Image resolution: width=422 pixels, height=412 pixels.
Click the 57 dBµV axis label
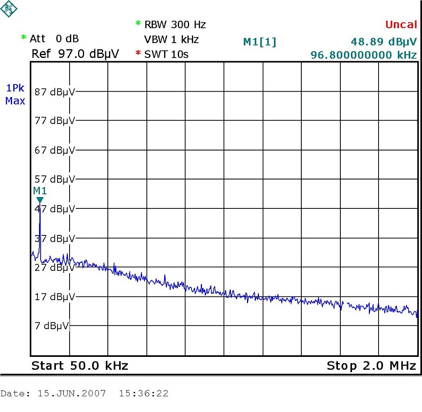[x=55, y=179]
